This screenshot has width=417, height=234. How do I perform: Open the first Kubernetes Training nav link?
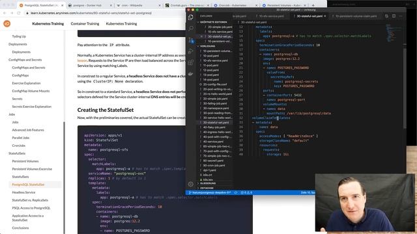pos(48,23)
